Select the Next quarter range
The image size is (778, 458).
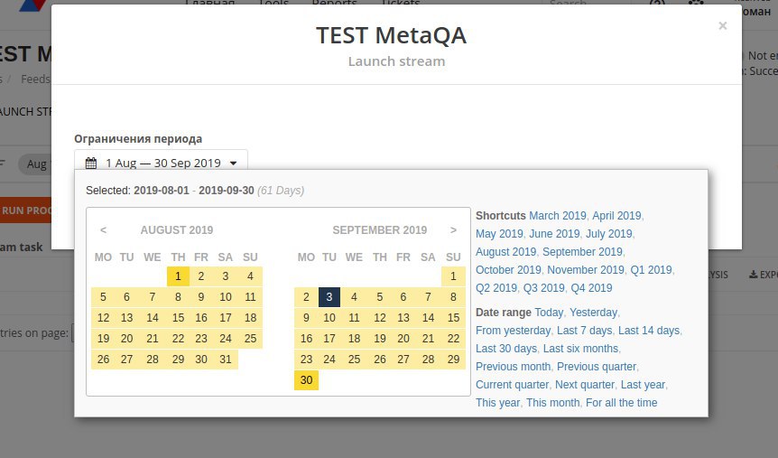pyautogui.click(x=585, y=385)
